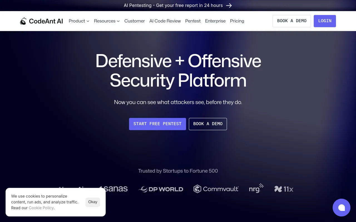Click the CodeAnt AI ant logo icon
356x222 pixels.
pos(23,21)
